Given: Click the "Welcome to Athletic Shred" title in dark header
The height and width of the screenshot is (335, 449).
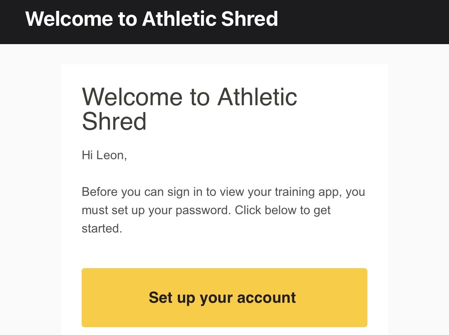Looking at the screenshot, I should [x=151, y=19].
